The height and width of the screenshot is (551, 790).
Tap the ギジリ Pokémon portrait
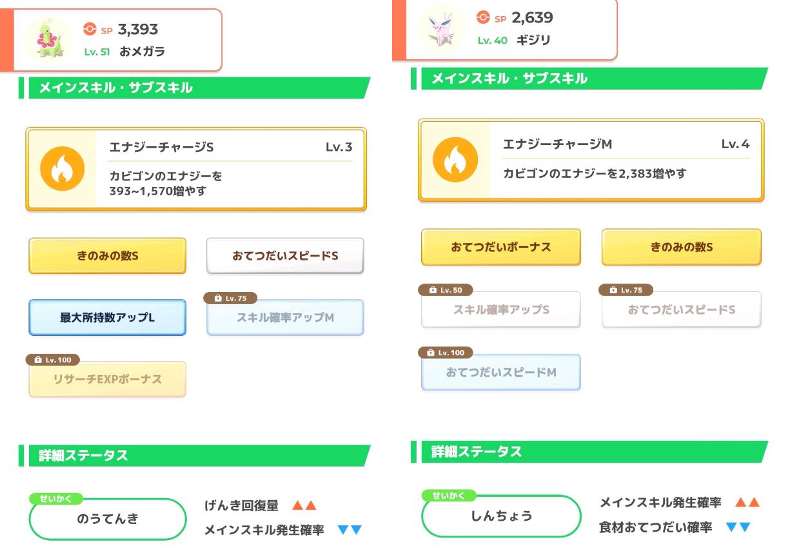[x=442, y=29]
